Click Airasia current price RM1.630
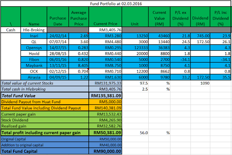This screenshot has width=232, height=155. [105, 77]
